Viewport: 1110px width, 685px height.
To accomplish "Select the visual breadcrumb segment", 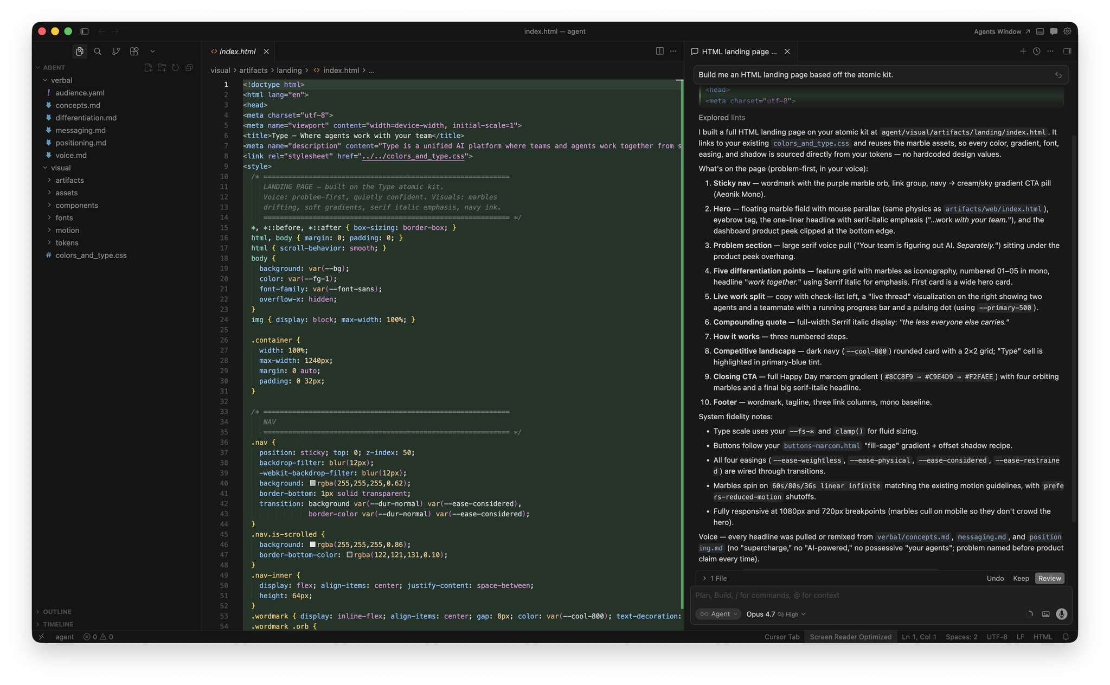I will (x=220, y=71).
